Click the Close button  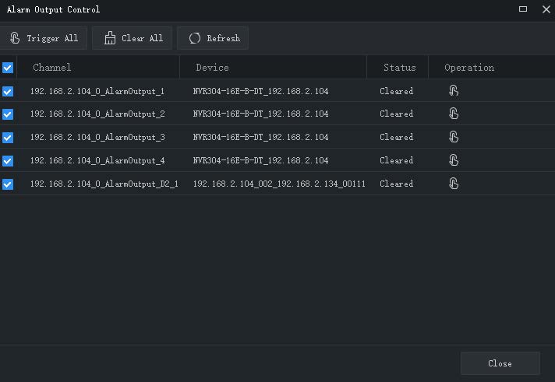point(500,363)
